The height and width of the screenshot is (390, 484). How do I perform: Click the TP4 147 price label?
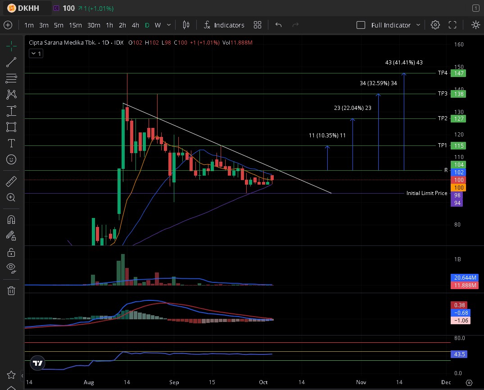(x=458, y=73)
